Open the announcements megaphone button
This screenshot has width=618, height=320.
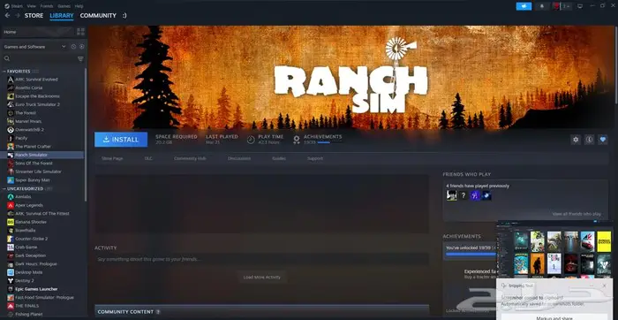pyautogui.click(x=524, y=6)
